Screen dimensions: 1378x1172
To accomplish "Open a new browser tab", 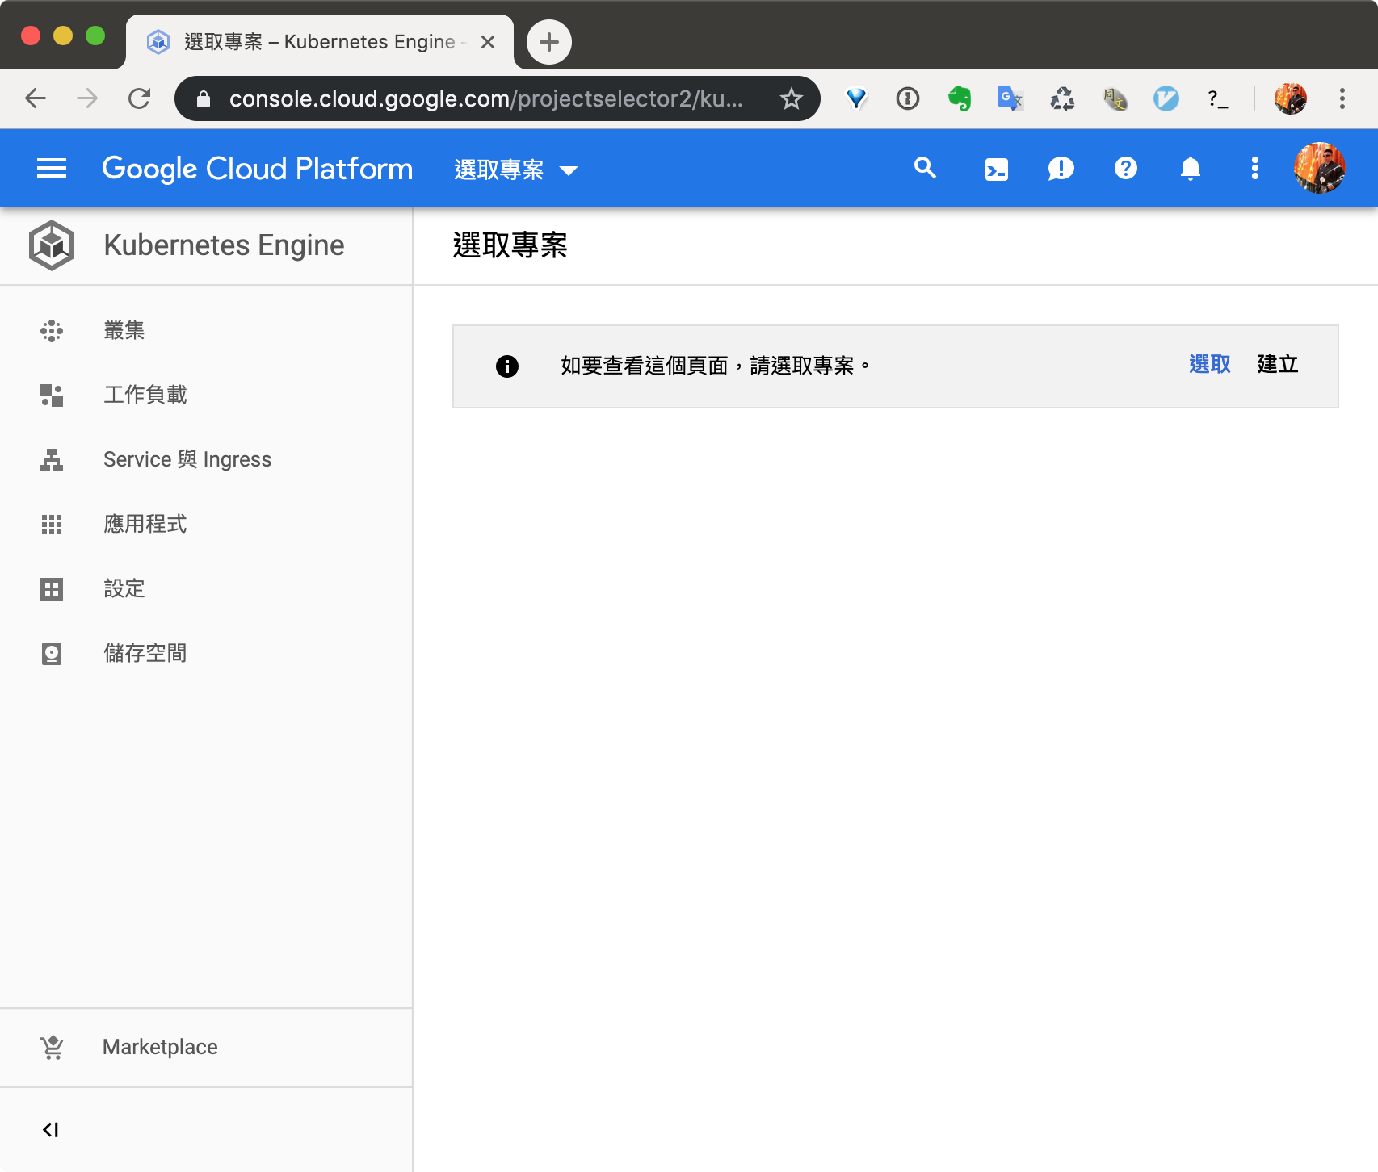I will pyautogui.click(x=549, y=42).
